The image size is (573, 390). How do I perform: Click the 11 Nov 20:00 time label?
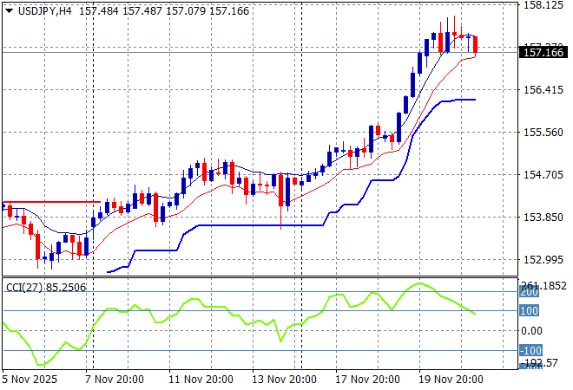201,380
